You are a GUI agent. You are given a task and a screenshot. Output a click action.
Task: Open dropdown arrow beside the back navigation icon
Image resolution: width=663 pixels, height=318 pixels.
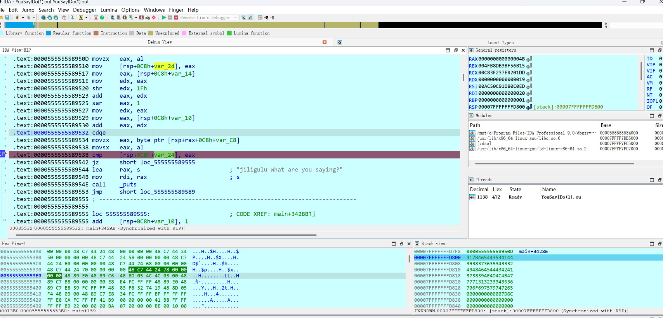(23, 17)
